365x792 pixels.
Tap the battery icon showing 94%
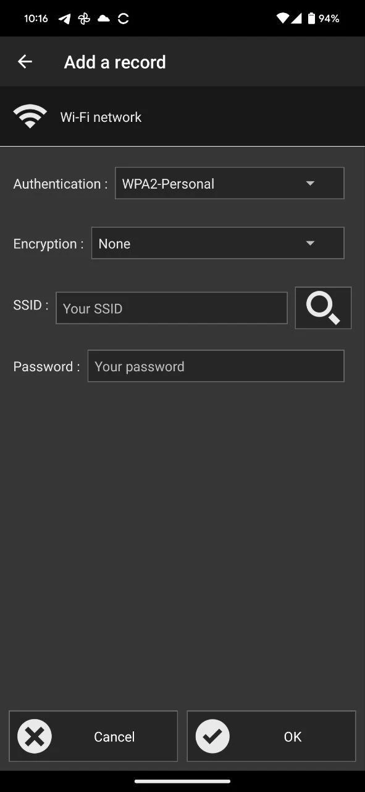(311, 19)
